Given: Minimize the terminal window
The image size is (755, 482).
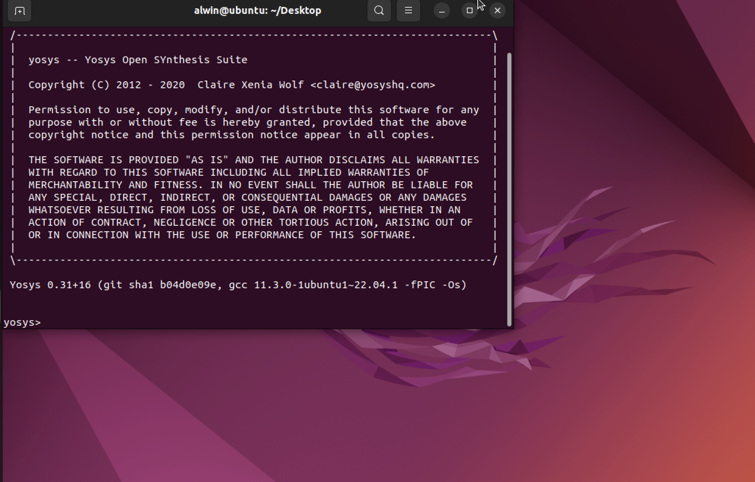Looking at the screenshot, I should [x=442, y=11].
